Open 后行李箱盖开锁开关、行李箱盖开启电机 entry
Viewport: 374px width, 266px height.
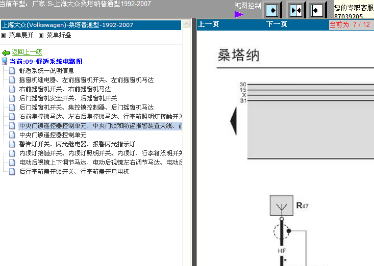click(74, 172)
